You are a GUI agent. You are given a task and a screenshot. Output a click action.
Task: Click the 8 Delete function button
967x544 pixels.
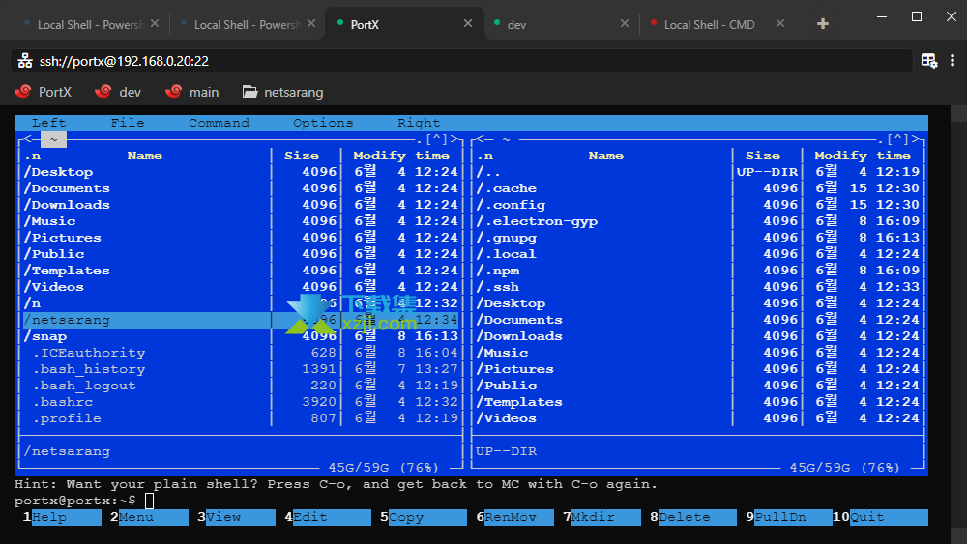692,517
